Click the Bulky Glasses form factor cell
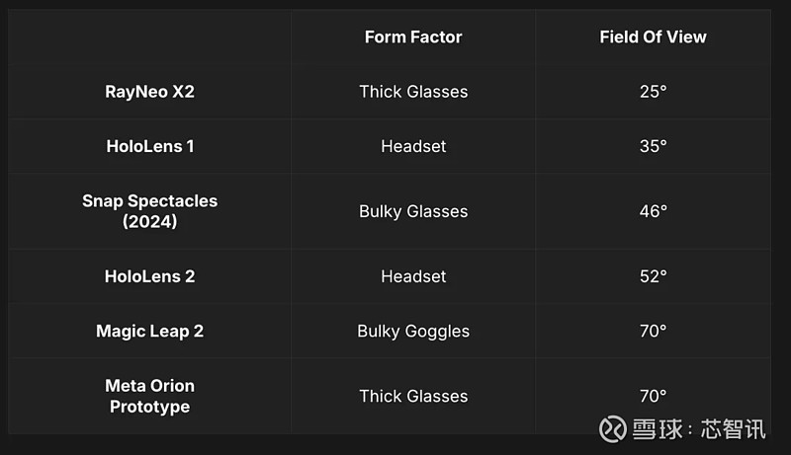This screenshot has width=791, height=455. pos(413,211)
